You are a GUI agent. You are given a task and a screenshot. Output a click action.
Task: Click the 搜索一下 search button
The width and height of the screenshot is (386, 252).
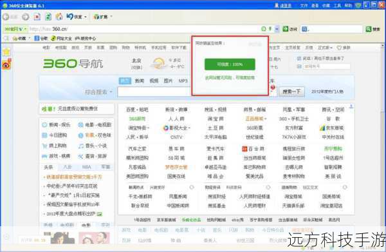[x=291, y=92]
